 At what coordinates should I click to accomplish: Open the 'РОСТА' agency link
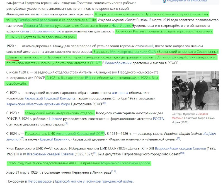click(158, 119)
